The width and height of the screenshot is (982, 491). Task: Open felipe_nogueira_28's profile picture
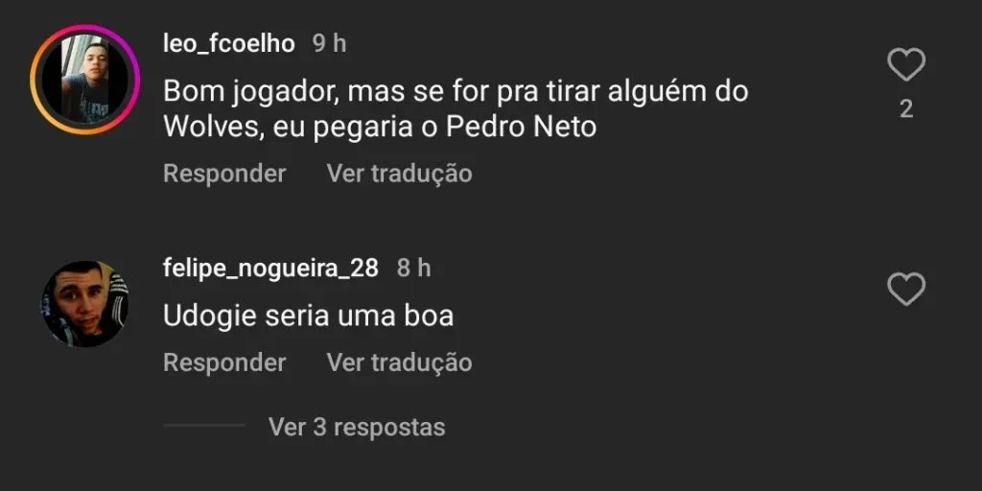pyautogui.click(x=85, y=304)
